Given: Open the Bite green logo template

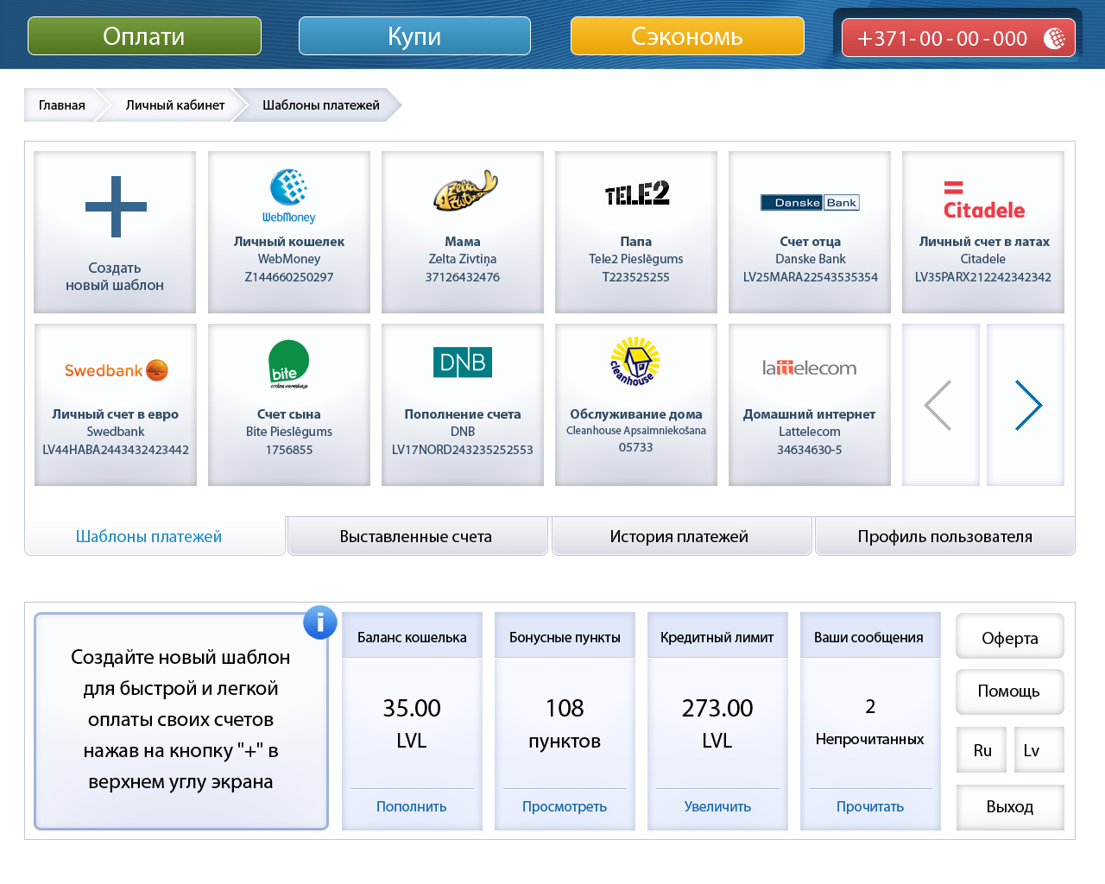Looking at the screenshot, I should pyautogui.click(x=289, y=364).
